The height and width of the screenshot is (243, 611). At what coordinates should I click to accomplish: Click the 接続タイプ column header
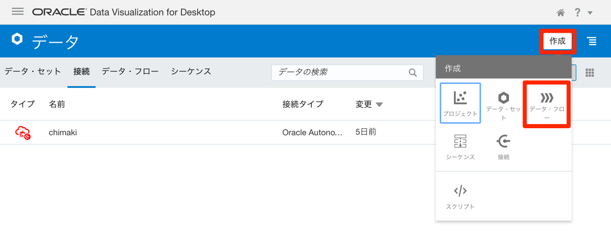tap(303, 104)
